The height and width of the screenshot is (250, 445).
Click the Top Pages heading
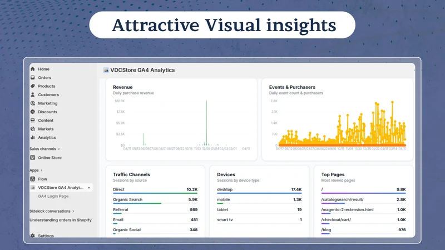333,174
